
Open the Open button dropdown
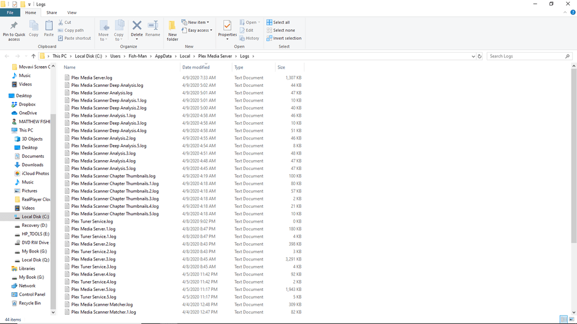pyautogui.click(x=259, y=23)
